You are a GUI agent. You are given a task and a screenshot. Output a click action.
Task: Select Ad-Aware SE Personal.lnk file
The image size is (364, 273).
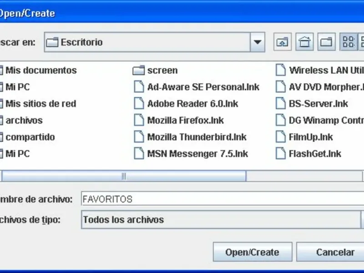[203, 87]
